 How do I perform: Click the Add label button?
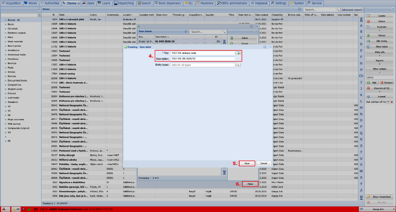[372, 83]
